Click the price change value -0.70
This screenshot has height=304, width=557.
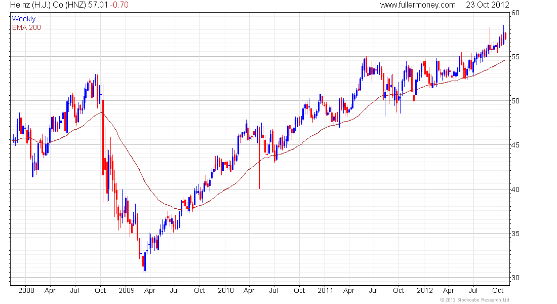pos(119,5)
